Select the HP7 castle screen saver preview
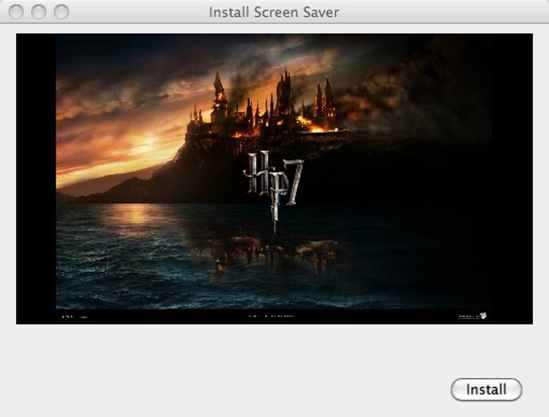The width and height of the screenshot is (549, 417). [274, 179]
